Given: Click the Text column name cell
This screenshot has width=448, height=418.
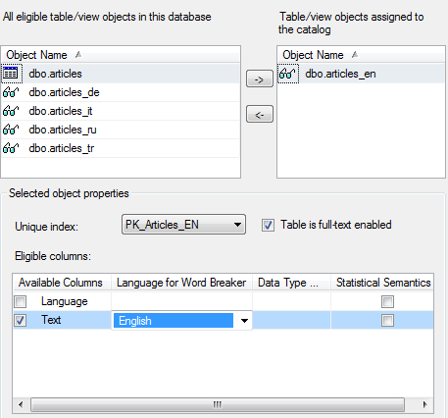Looking at the screenshot, I should 51,320.
